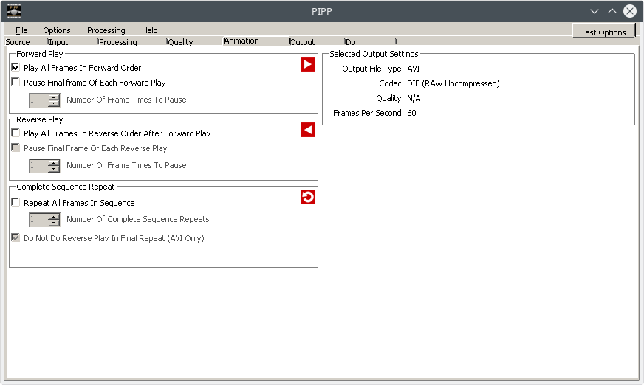
Task: Decrease the Reverse Play pause frame count spinner
Action: pos(54,169)
